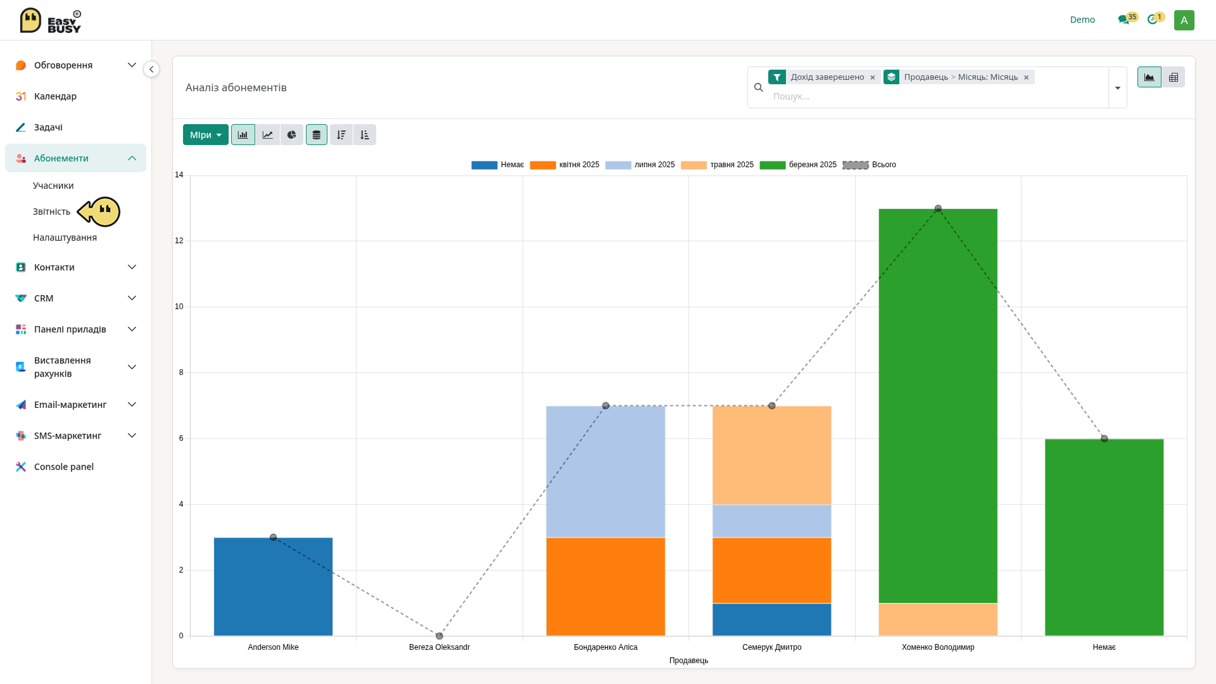
Task: Sort chart in descending order
Action: point(341,135)
